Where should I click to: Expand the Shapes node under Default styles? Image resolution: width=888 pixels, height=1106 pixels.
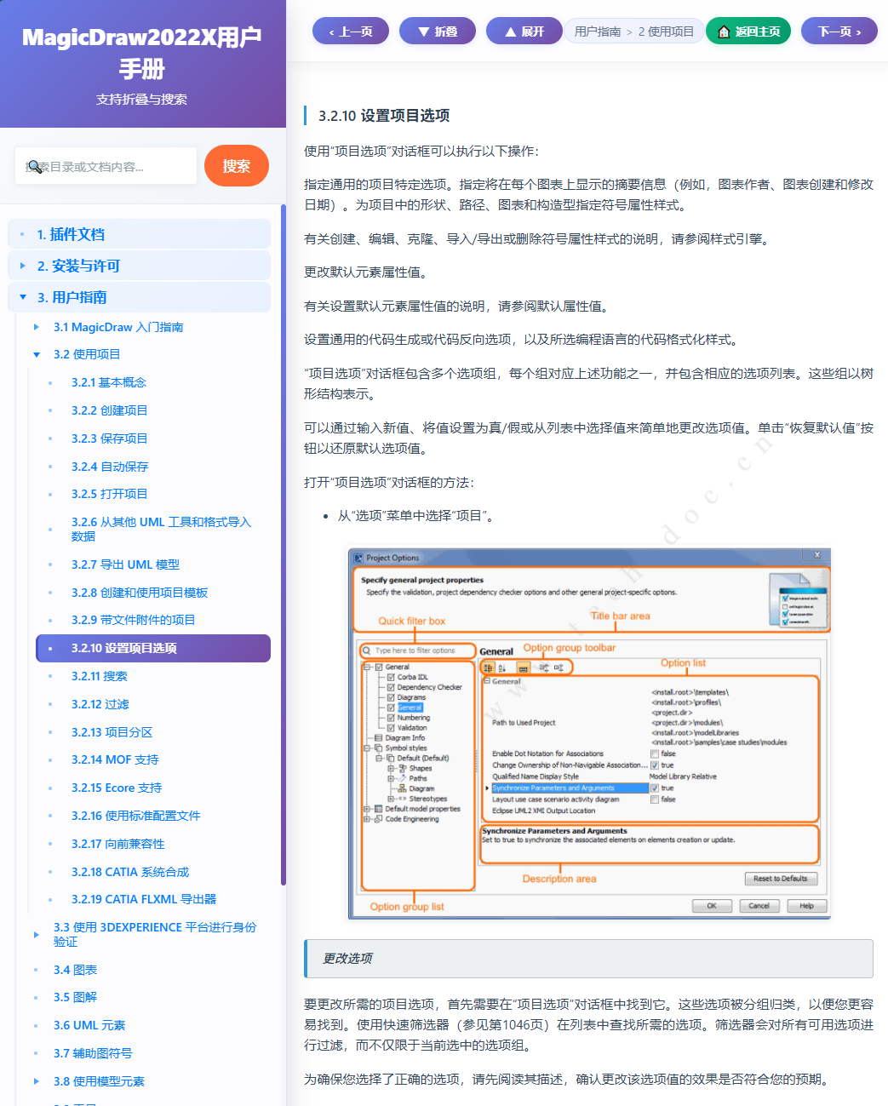(x=391, y=768)
